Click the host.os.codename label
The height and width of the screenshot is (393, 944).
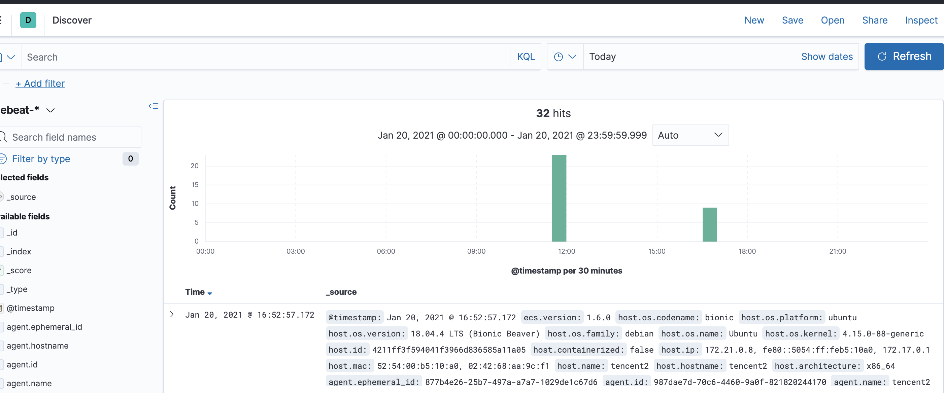point(659,318)
